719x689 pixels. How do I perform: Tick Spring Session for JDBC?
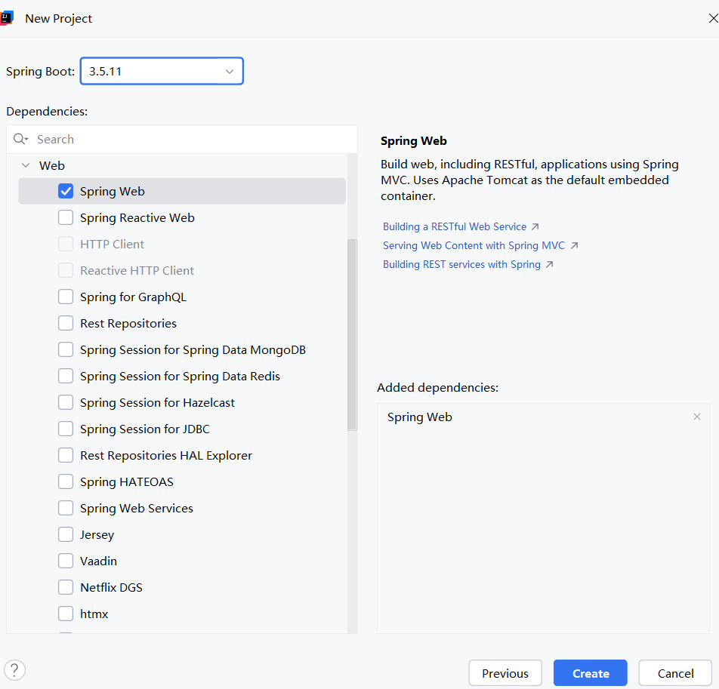coord(66,429)
